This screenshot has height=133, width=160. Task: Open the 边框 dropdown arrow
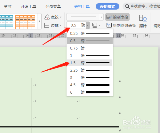click(x=61, y=25)
